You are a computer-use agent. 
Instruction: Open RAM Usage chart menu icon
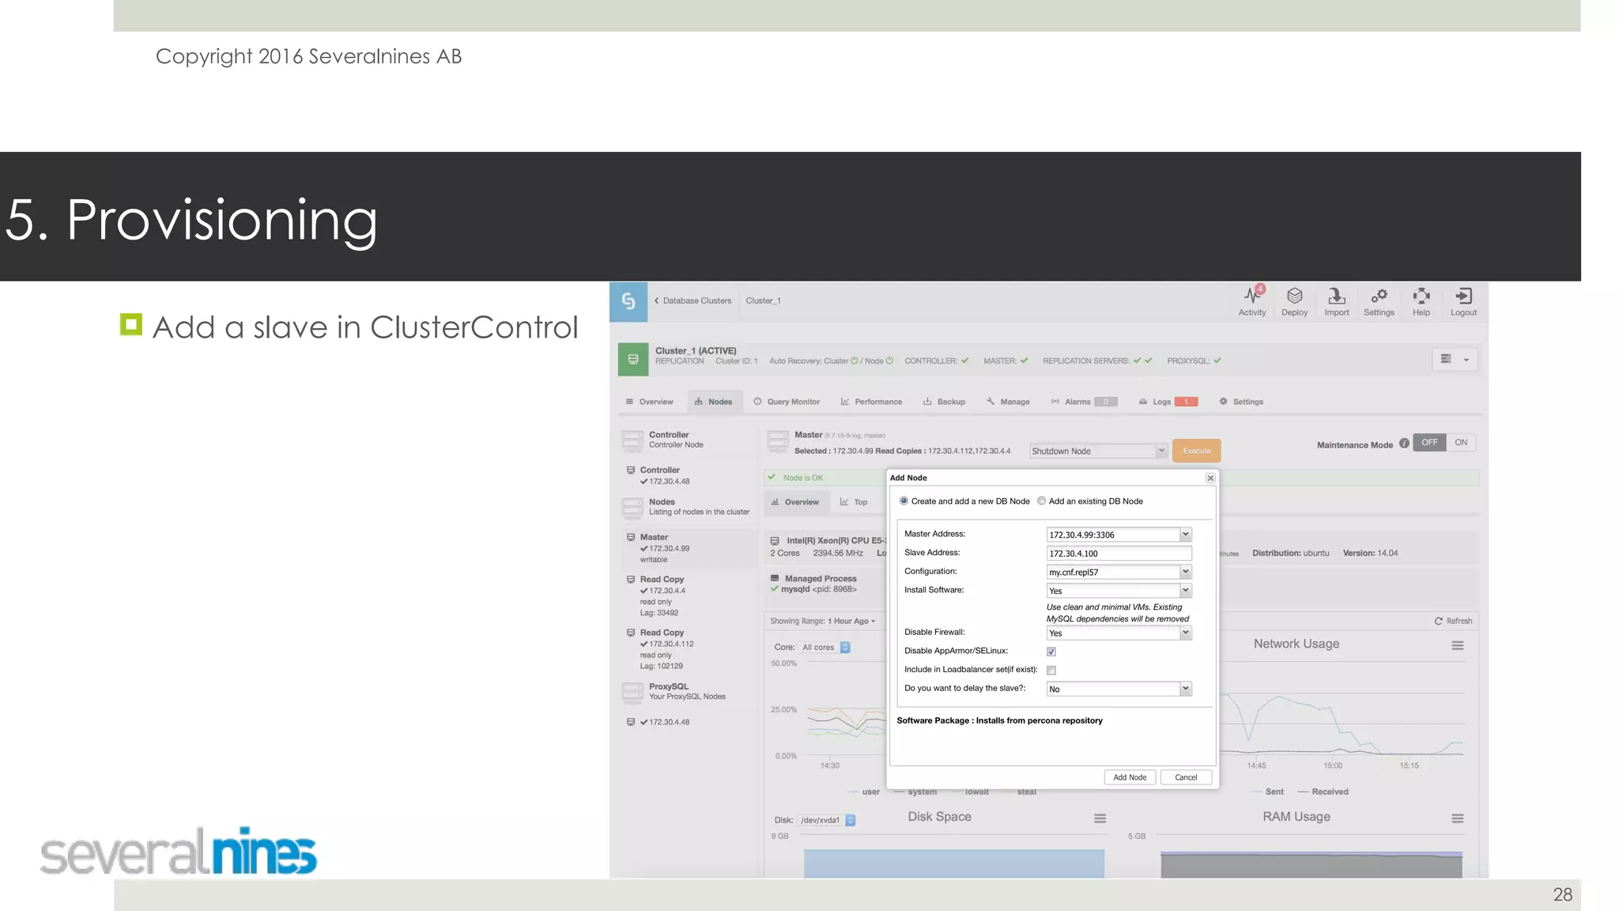click(x=1458, y=818)
